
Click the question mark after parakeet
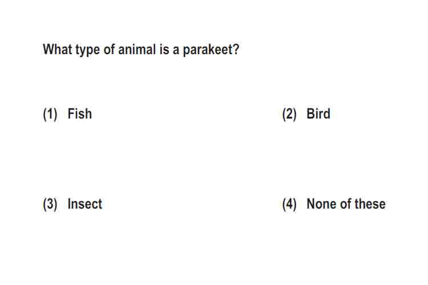coord(236,50)
